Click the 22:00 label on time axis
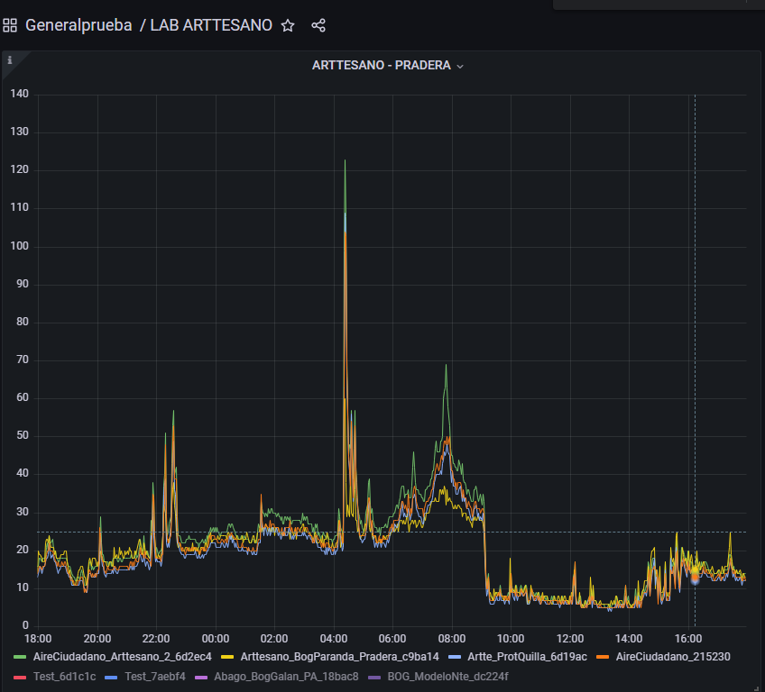 click(156, 639)
